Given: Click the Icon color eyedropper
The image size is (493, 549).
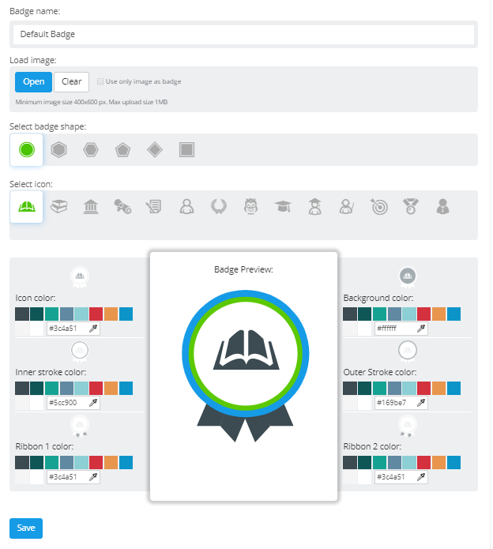Looking at the screenshot, I should (x=92, y=329).
